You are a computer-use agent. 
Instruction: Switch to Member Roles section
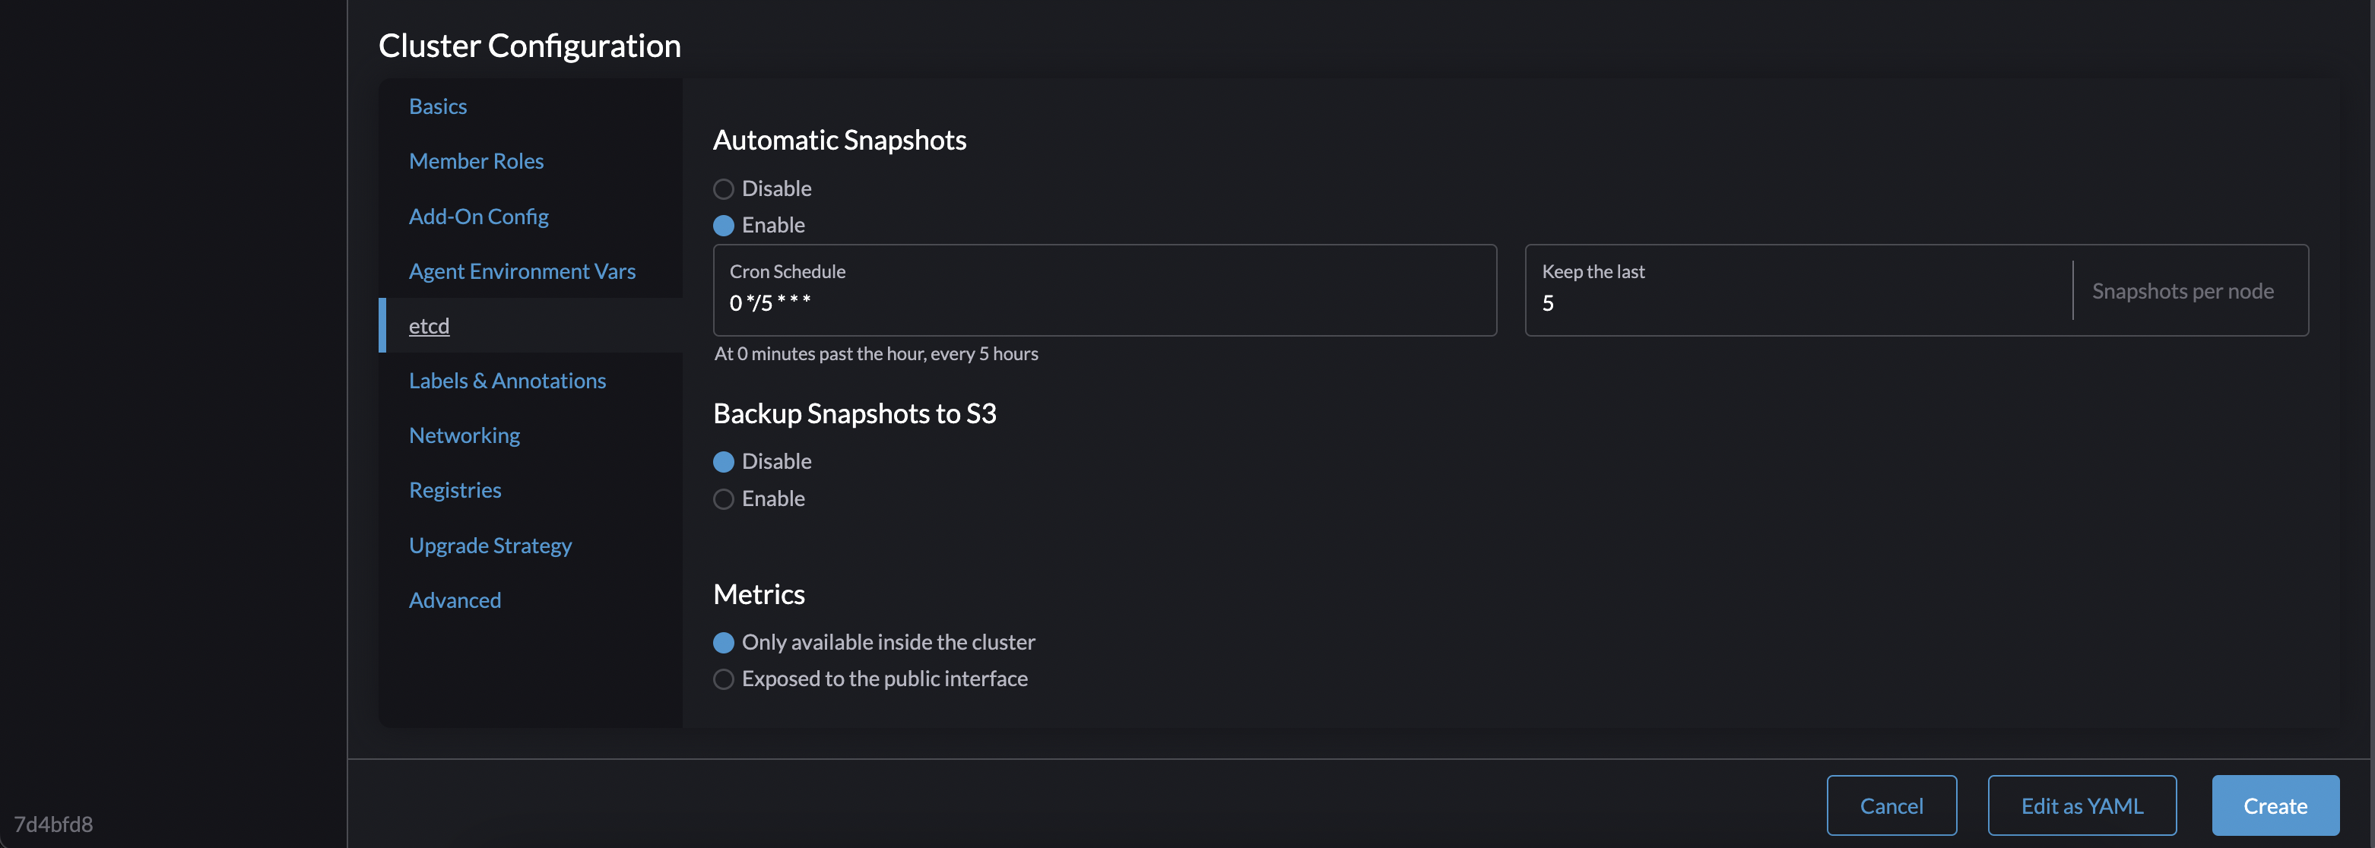[476, 160]
